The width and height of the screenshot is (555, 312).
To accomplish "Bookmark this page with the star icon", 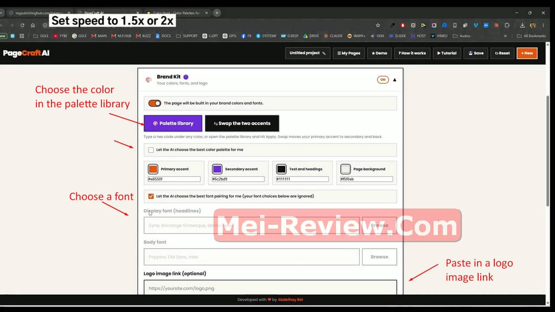I will [378, 25].
